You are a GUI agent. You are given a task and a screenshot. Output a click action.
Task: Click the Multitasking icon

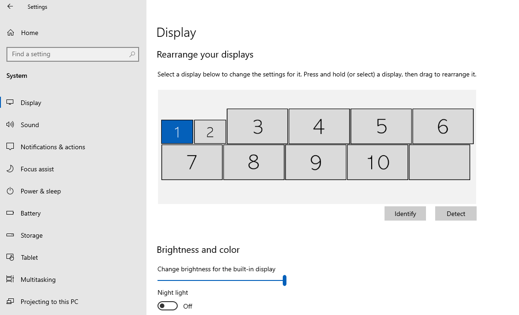click(10, 279)
